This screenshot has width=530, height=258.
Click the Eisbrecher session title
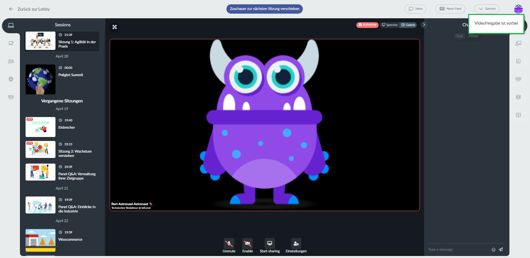pos(67,127)
